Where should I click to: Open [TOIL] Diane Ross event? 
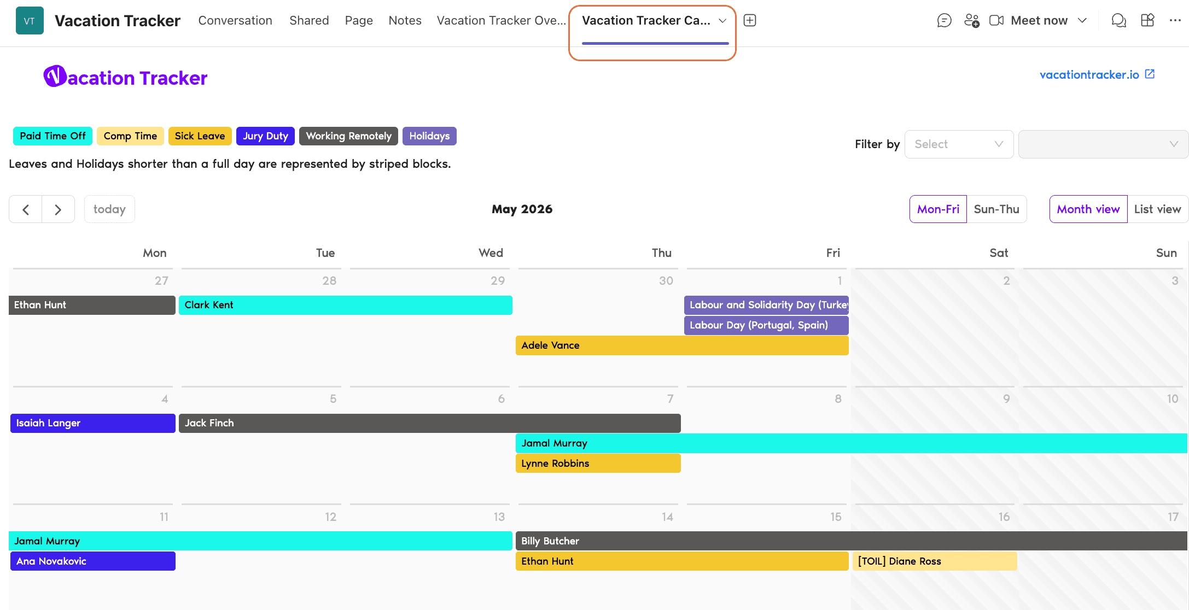point(935,561)
